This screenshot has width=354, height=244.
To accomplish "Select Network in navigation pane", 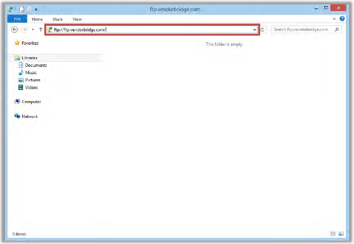I will coord(29,116).
